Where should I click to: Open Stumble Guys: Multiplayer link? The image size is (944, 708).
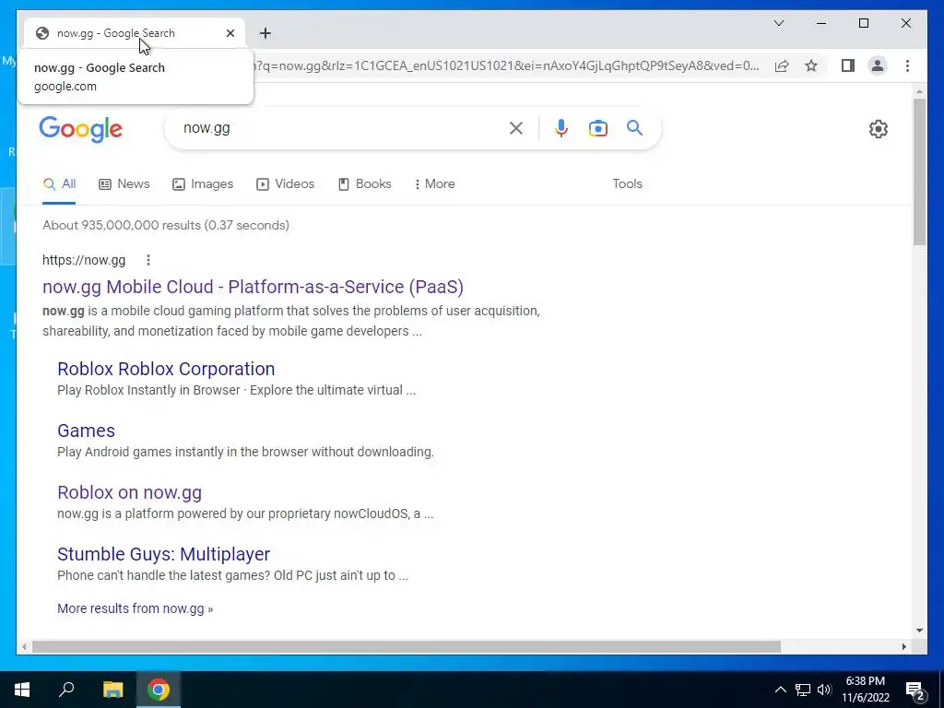pos(164,554)
